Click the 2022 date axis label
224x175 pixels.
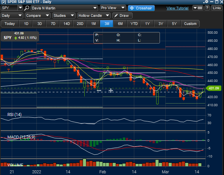click(36, 172)
